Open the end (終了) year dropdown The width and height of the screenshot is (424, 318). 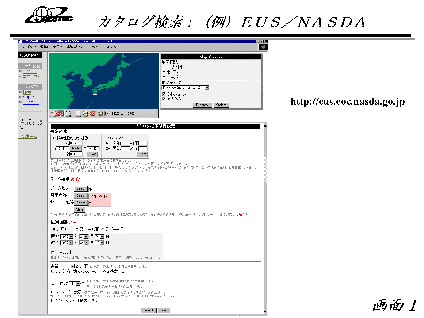[x=66, y=243]
